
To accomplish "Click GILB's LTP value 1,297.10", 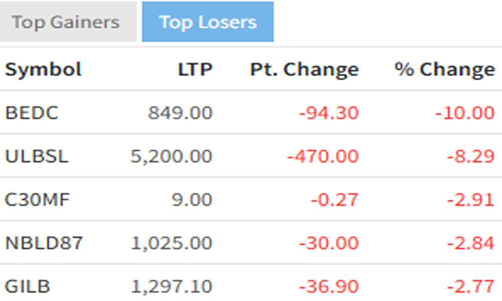I will pyautogui.click(x=171, y=287).
